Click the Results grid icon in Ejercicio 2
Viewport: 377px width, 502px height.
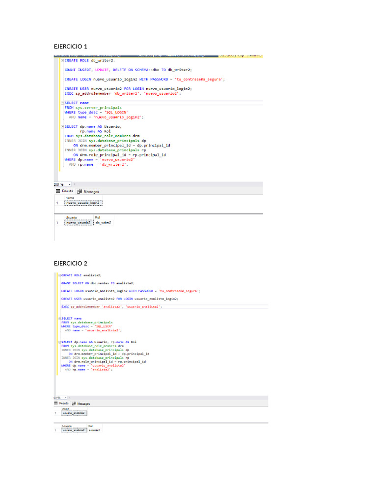56,403
